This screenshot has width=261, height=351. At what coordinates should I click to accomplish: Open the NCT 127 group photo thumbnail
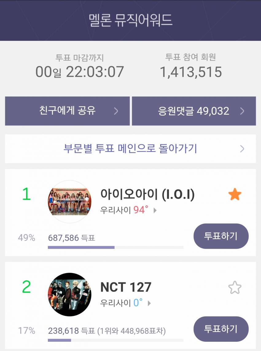click(x=69, y=294)
